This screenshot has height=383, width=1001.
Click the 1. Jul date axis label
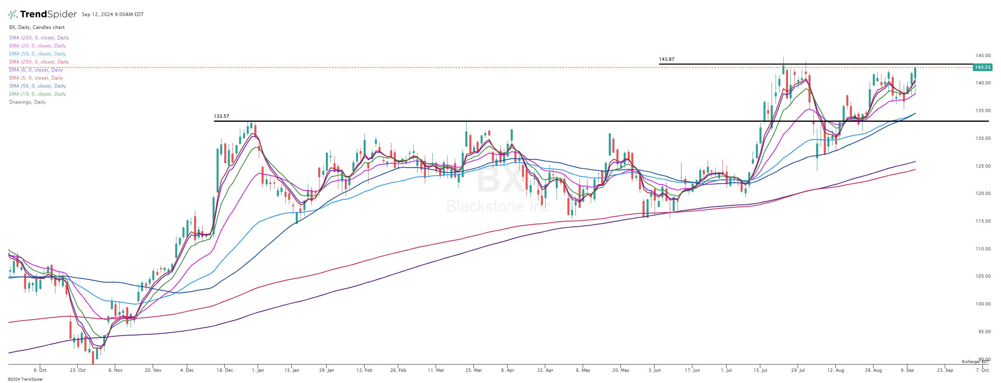726,370
